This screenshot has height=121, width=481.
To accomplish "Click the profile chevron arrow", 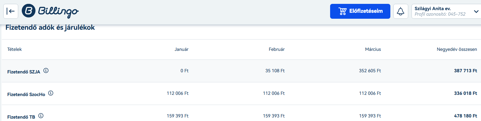I will [x=476, y=11].
